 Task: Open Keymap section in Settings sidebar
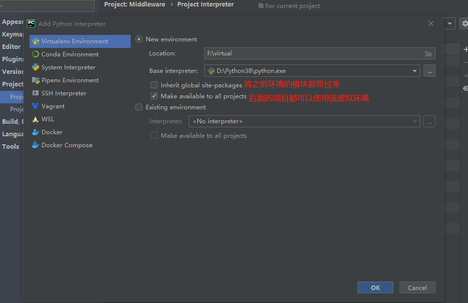13,34
